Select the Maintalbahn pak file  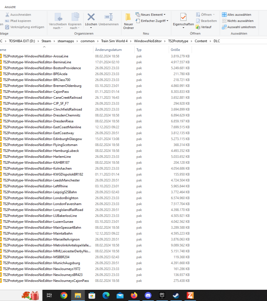pyautogui.click(x=38, y=233)
